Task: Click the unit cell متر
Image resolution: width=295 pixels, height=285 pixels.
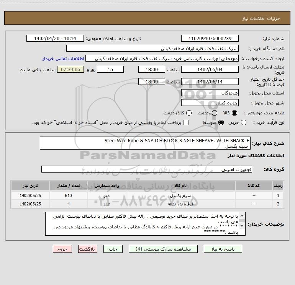Action: [107, 195]
